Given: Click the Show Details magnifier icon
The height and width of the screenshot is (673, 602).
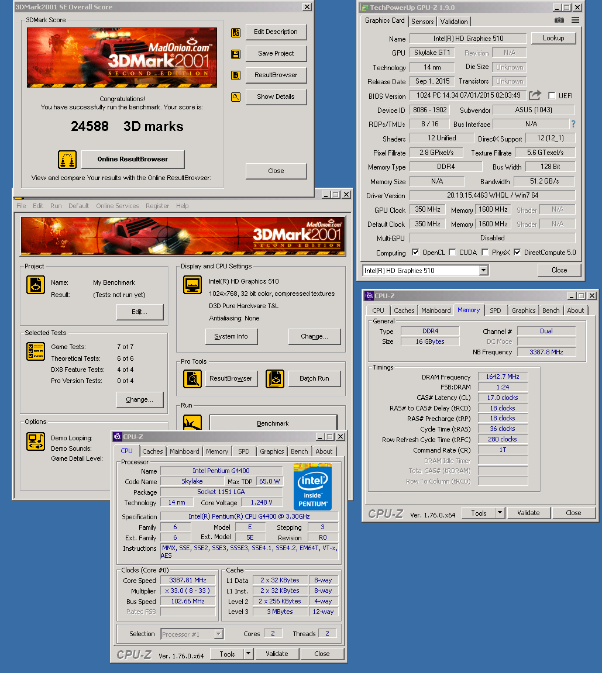Looking at the screenshot, I should [236, 97].
